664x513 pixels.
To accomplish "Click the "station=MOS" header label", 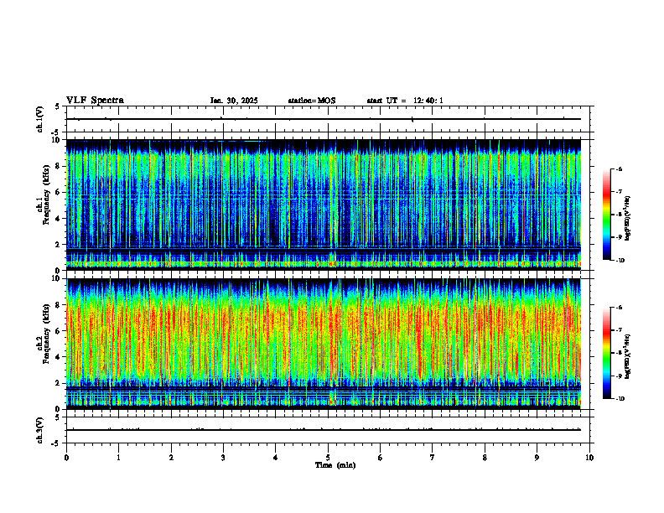I will point(312,101).
